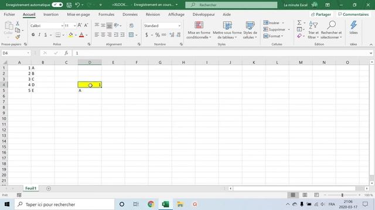The image size is (375, 210).
Task: Select the Feuil1 sheet tab
Action: 31,188
